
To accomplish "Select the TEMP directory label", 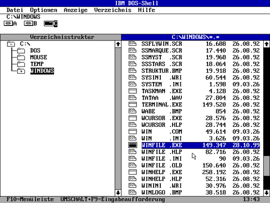I will click(x=37, y=64).
